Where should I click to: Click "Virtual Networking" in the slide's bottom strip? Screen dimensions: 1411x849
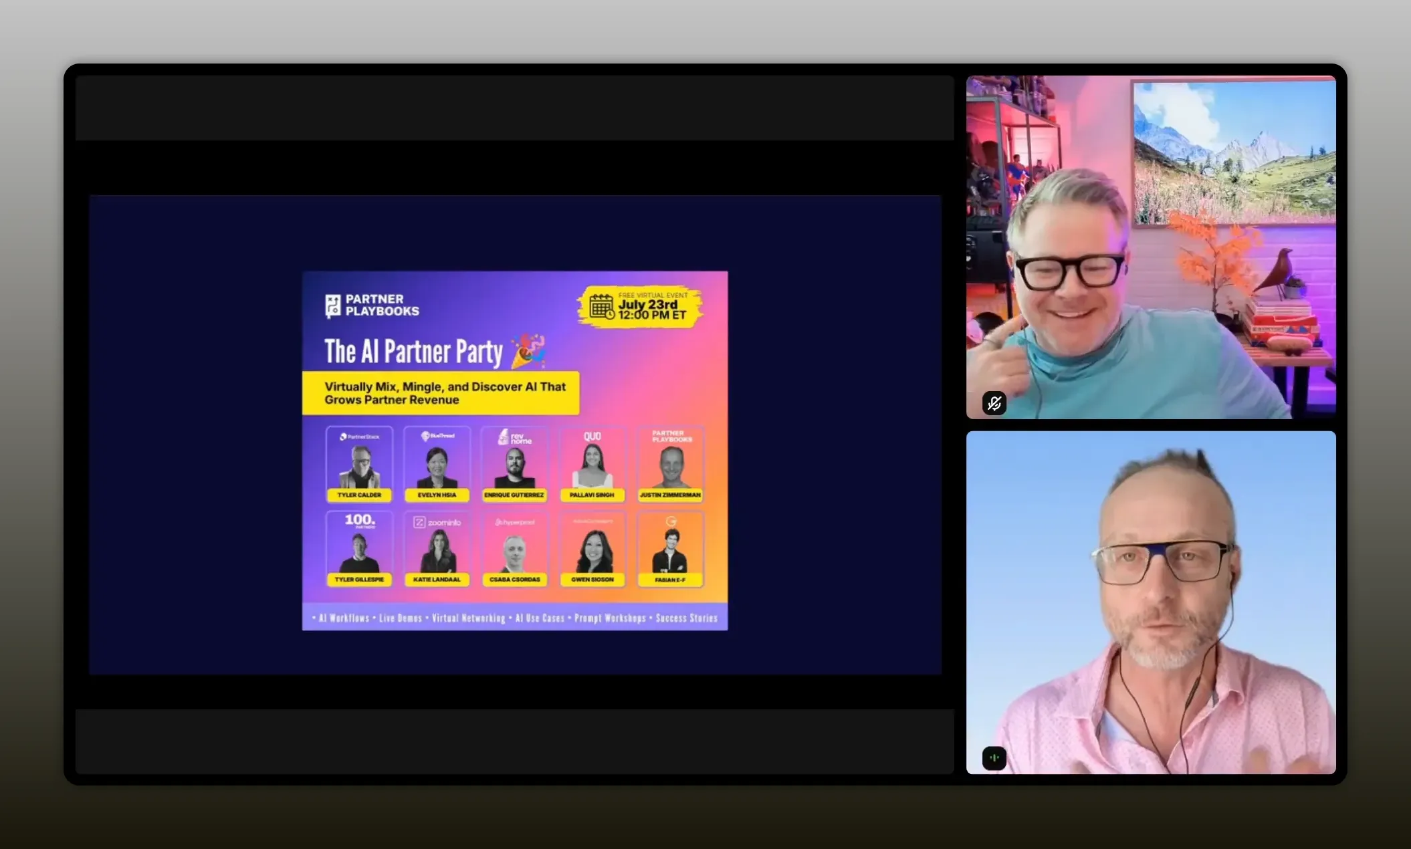[468, 618]
